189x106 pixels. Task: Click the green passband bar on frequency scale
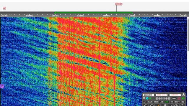click(x=94, y=12)
